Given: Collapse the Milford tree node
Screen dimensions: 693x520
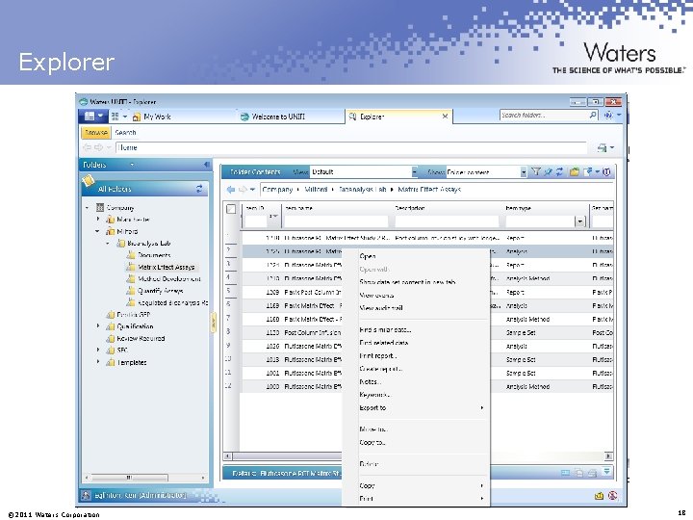Looking at the screenshot, I should 97,231.
